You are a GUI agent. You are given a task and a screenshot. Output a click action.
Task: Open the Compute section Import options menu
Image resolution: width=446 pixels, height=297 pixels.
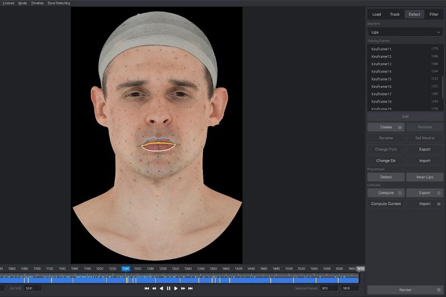[x=439, y=204]
